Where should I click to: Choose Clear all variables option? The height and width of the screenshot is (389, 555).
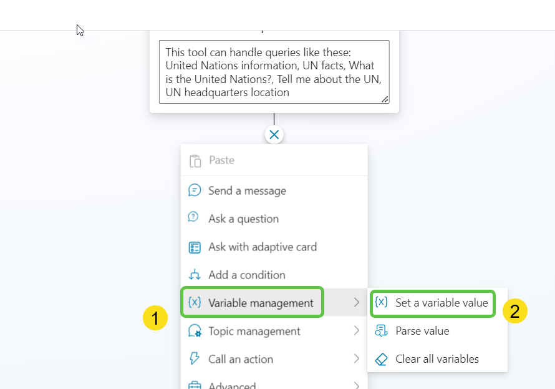click(437, 359)
